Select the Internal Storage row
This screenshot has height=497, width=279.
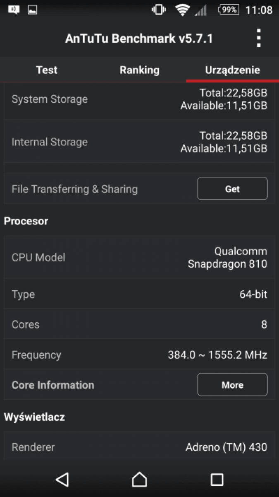click(139, 142)
